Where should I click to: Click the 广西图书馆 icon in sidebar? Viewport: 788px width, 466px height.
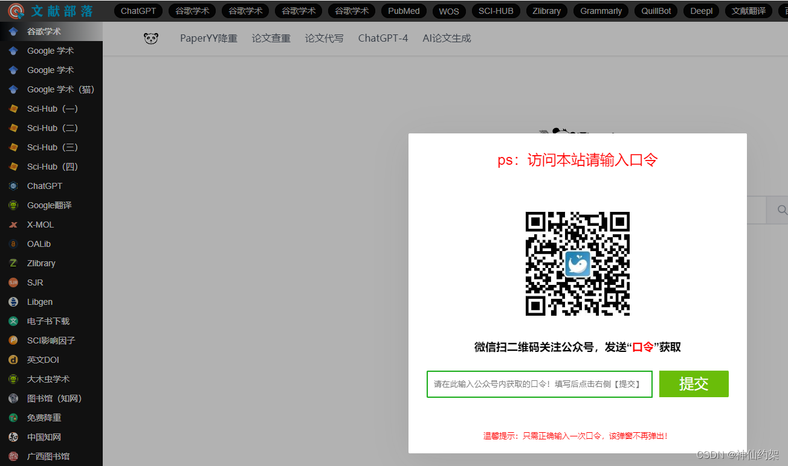(13, 456)
